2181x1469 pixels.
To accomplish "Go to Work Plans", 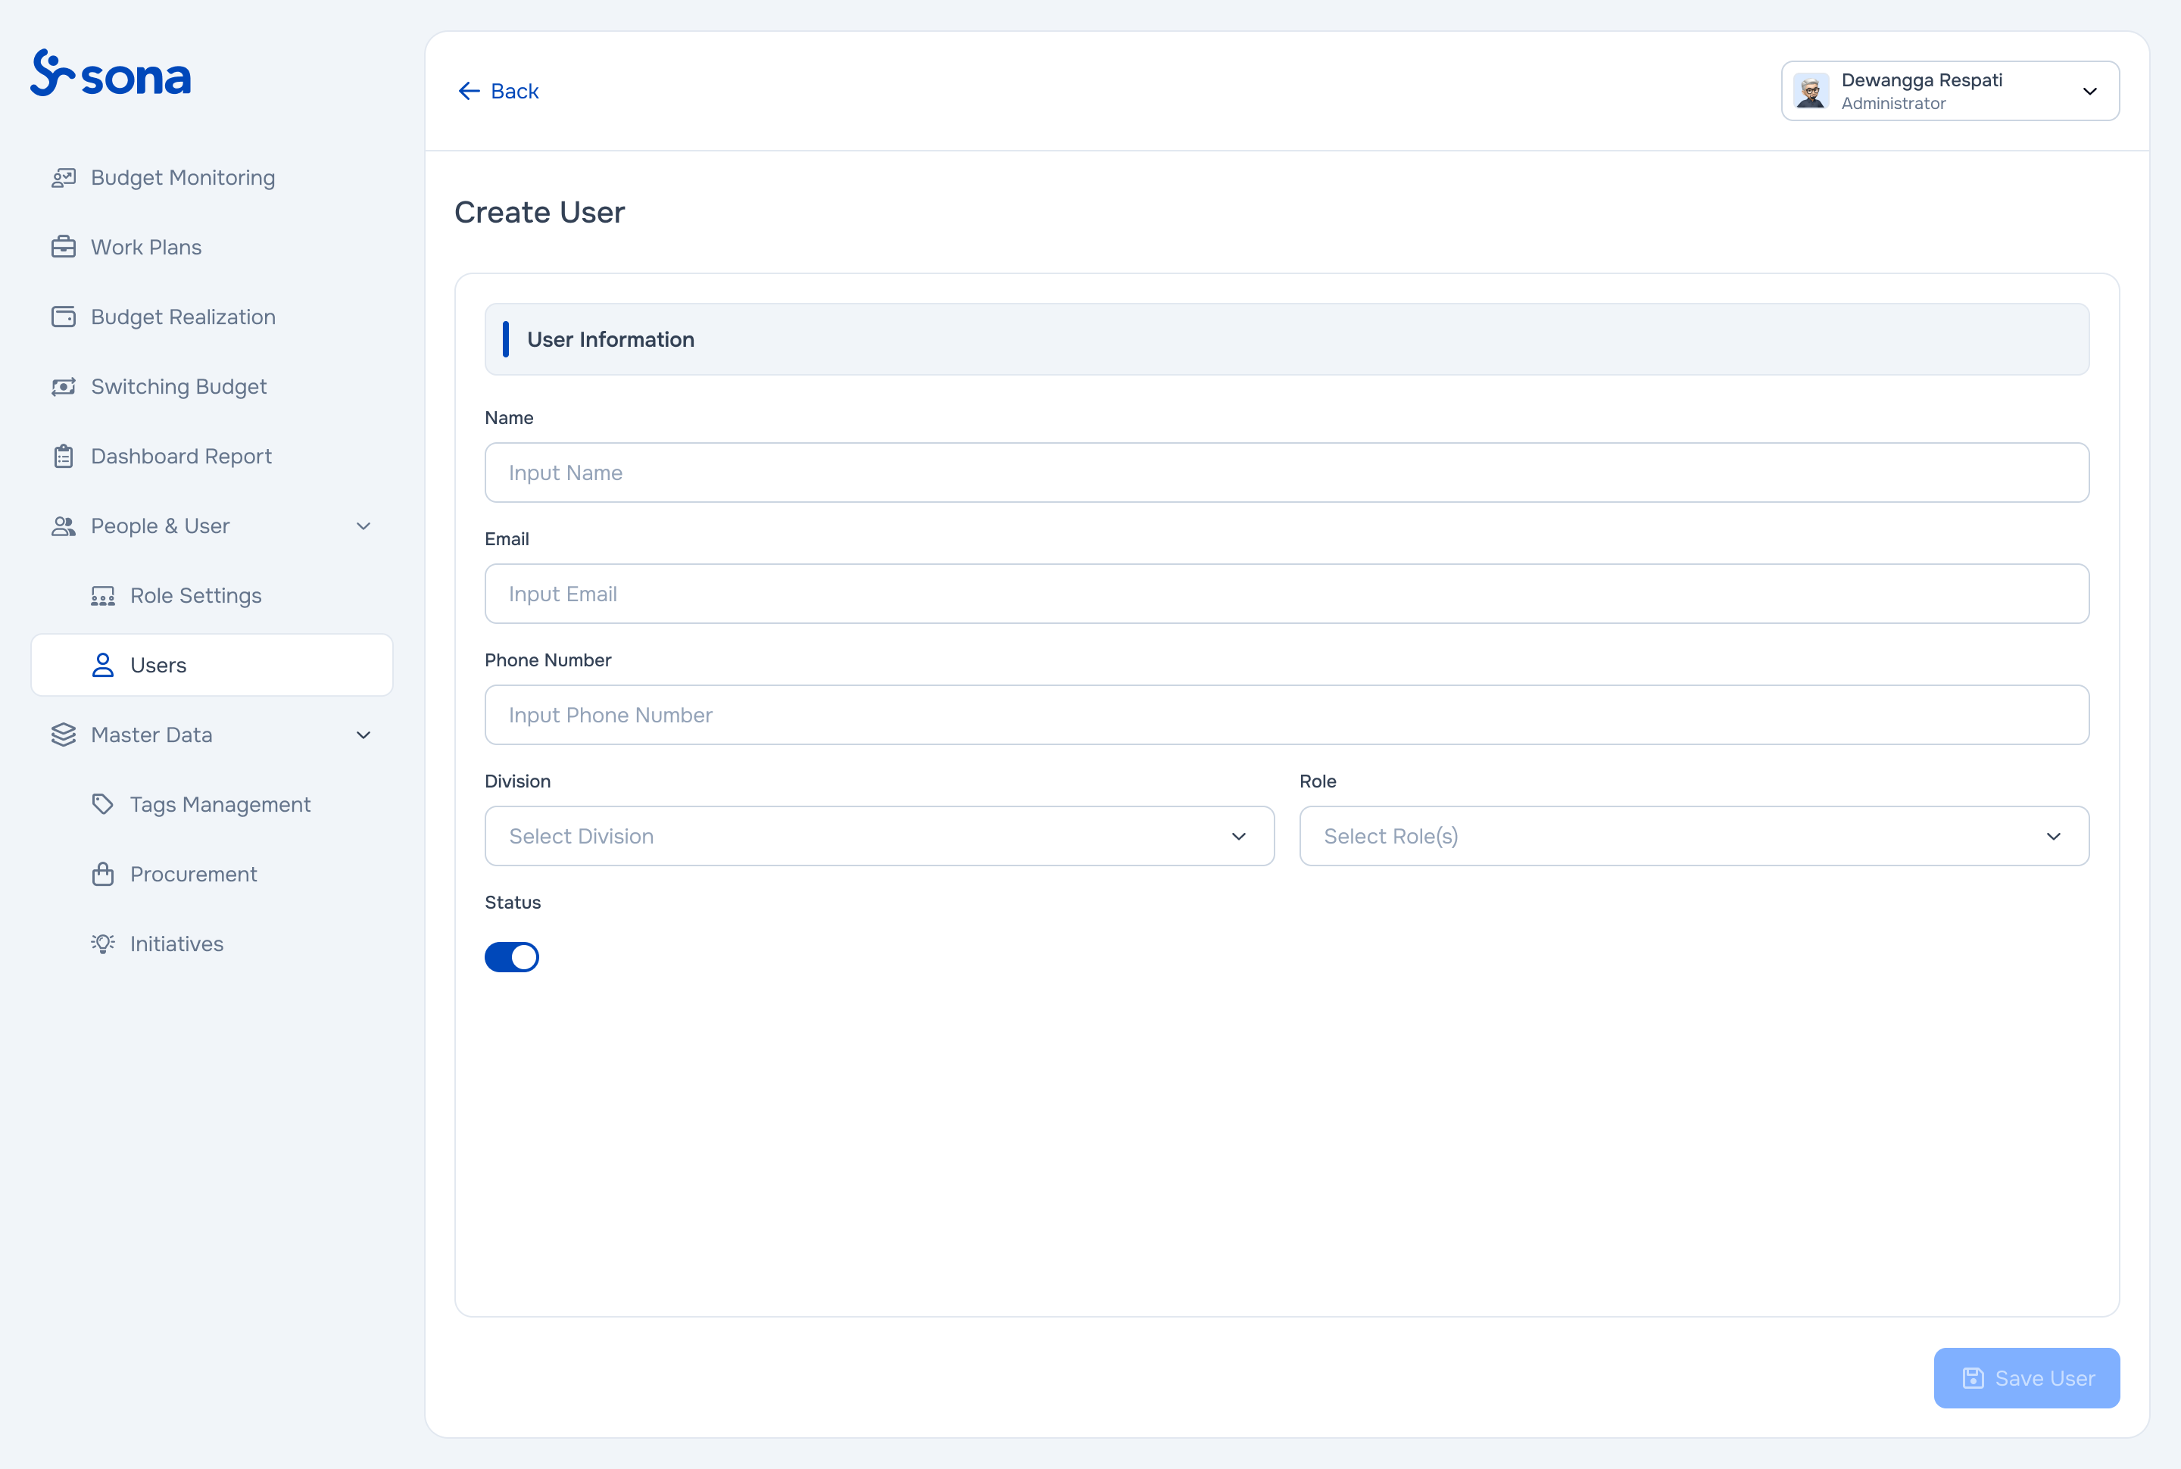I will (212, 248).
